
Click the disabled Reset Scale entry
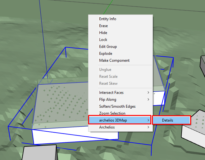[x=120, y=77]
